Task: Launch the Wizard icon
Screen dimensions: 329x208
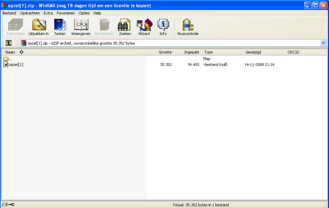Action: [x=144, y=25]
